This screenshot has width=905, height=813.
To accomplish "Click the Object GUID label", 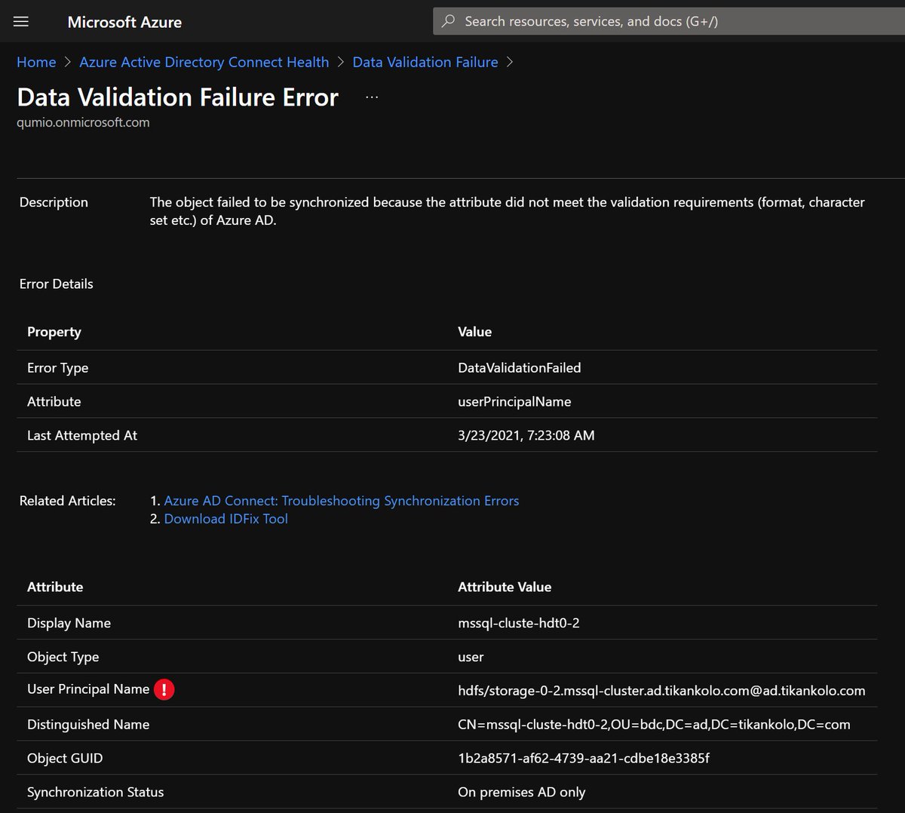I will pyautogui.click(x=65, y=758).
